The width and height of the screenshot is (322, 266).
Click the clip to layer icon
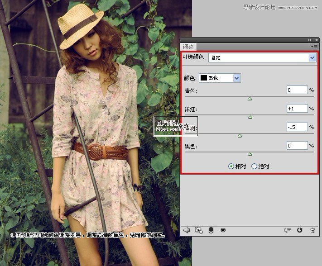(211, 230)
